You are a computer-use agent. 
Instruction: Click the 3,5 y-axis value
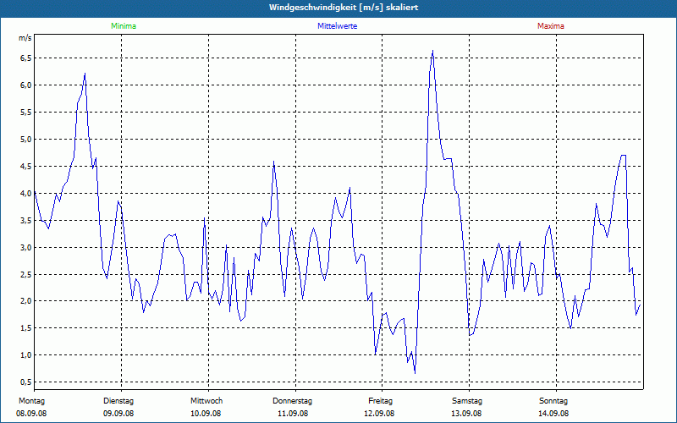[x=26, y=220]
